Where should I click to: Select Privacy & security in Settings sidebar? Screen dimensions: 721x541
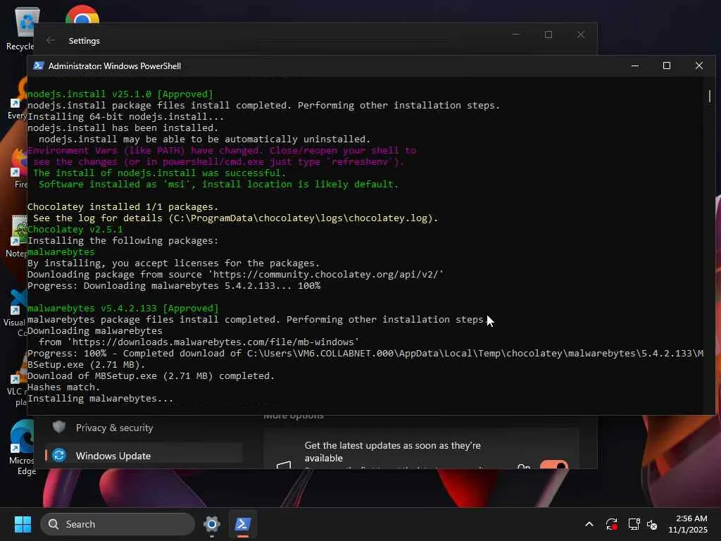[144, 428]
